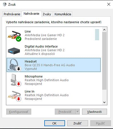This screenshot has height=129, width=113.
Task: Click the Digital Audio Interface device icon
Action: click(x=14, y=51)
